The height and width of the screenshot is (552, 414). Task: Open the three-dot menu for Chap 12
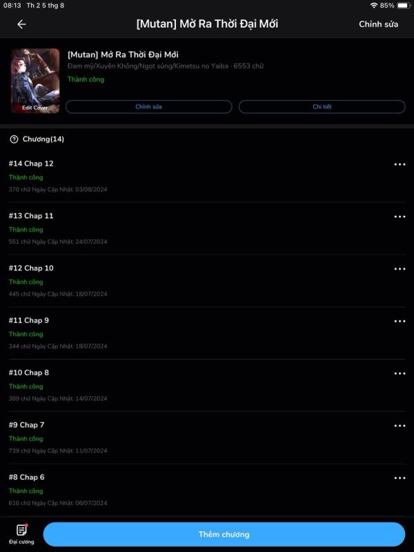tap(400, 164)
